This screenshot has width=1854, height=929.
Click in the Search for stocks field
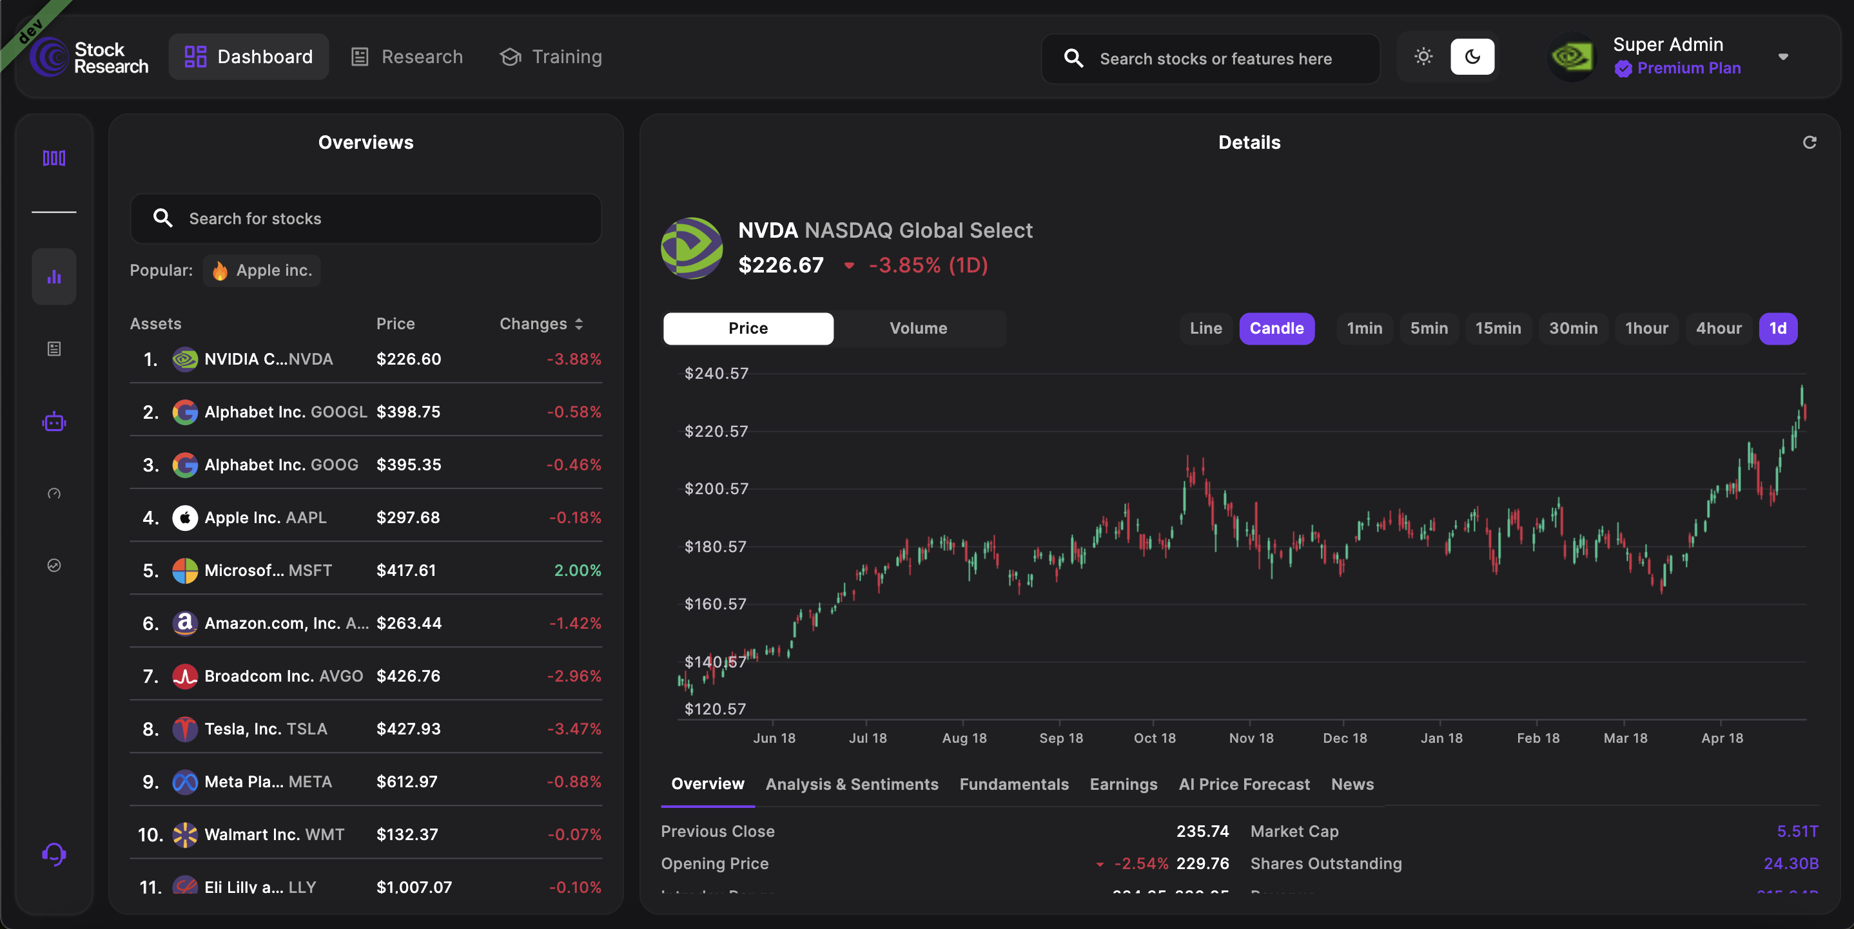366,218
